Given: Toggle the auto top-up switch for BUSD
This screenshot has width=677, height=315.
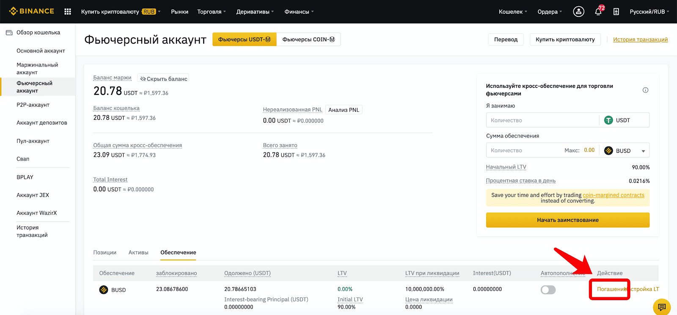Looking at the screenshot, I should (x=548, y=290).
